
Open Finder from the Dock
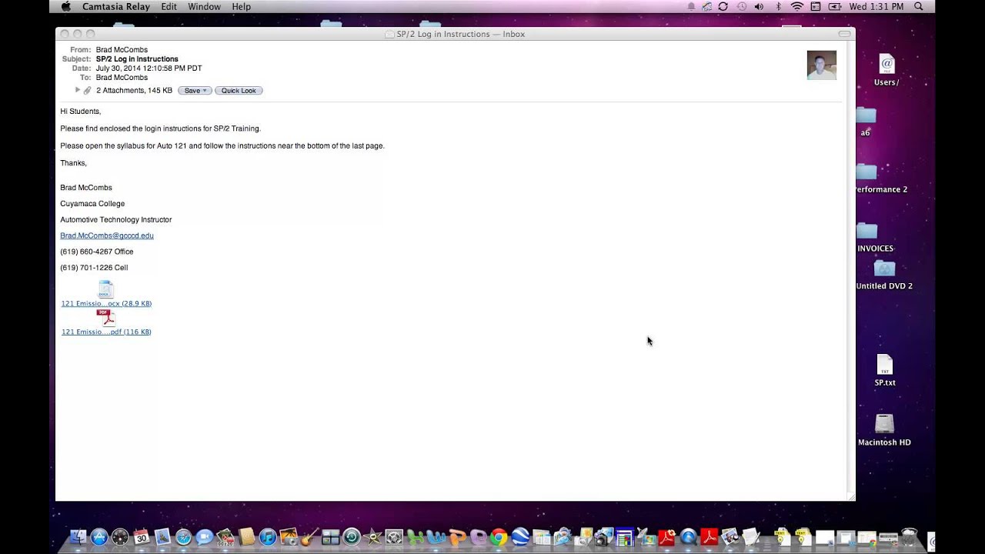click(78, 537)
